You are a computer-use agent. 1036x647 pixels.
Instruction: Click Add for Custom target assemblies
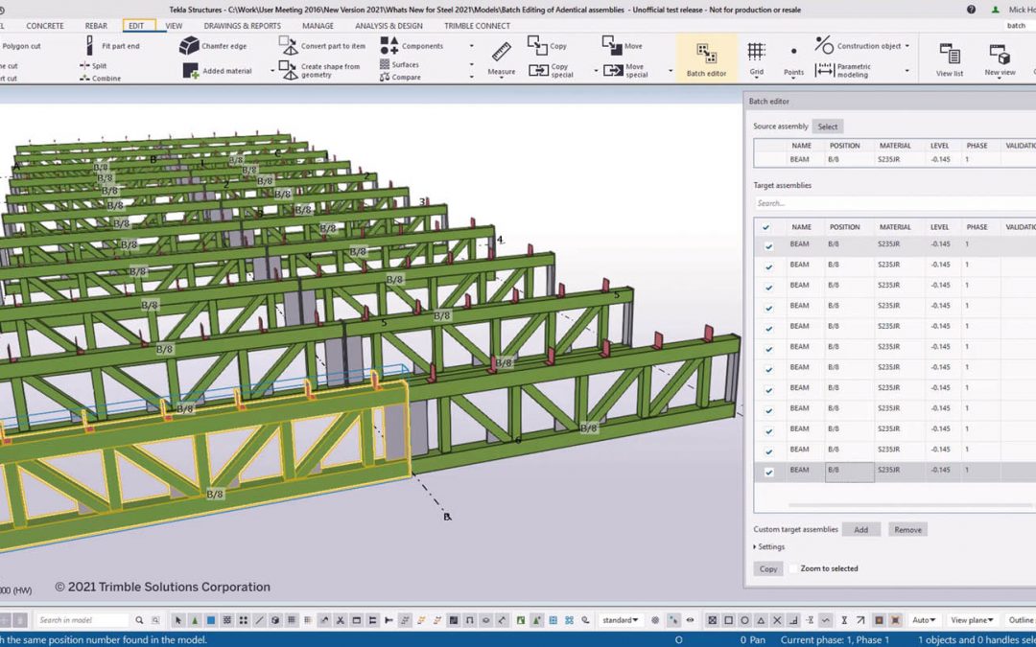click(860, 529)
